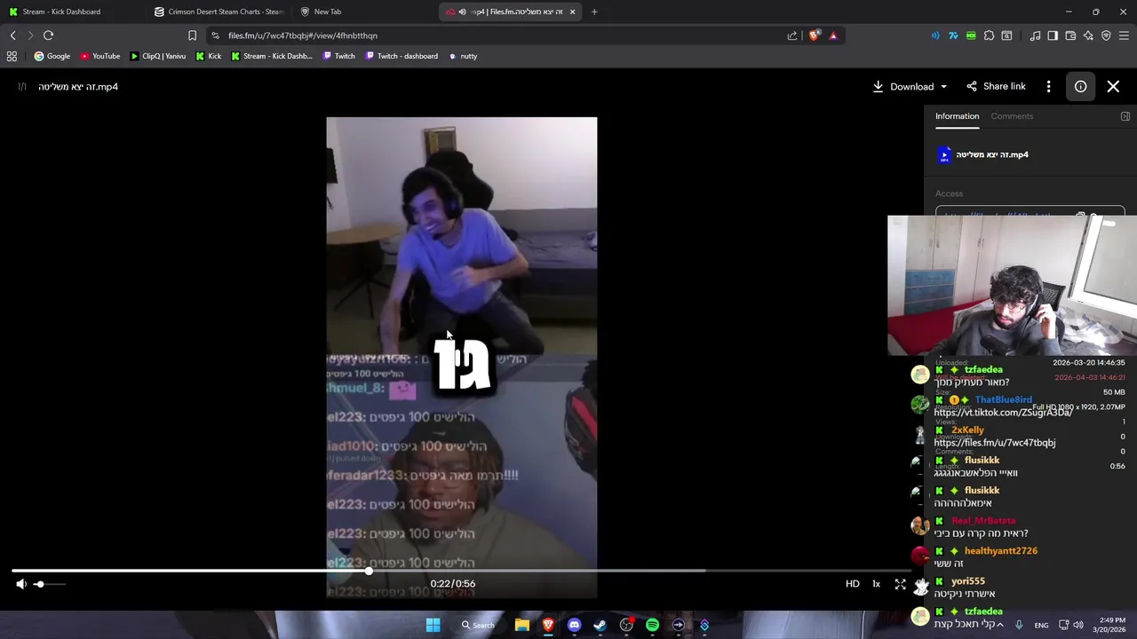Open the apps grid in bookmarks bar
Screen dimensions: 1137x639
(12, 56)
